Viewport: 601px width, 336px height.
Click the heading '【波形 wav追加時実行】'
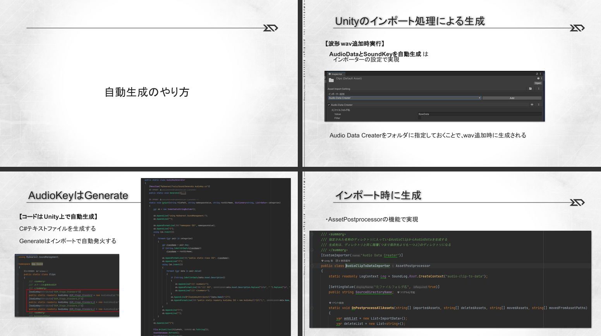[x=354, y=44]
